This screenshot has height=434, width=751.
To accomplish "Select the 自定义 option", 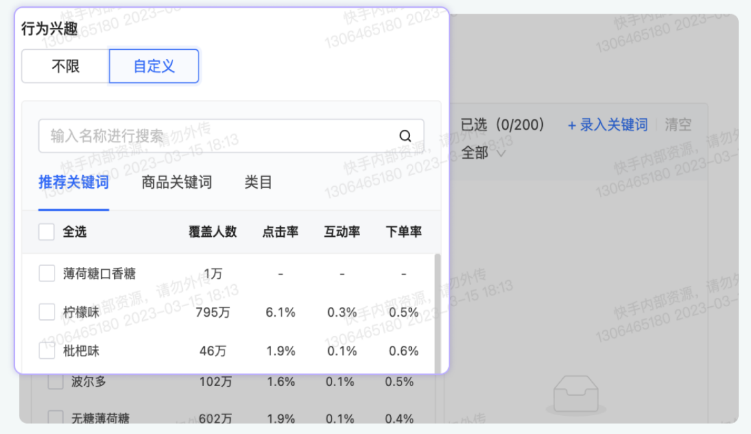I will click(154, 66).
